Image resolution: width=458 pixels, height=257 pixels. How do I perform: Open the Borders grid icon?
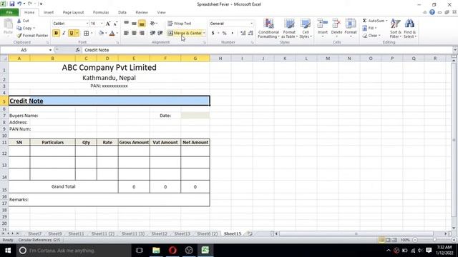coord(86,34)
